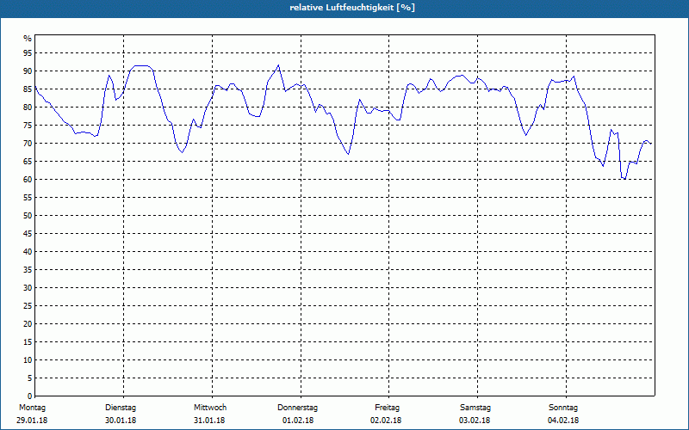The image size is (689, 430).
Task: Click the y-axis value '50'
Action: pos(28,216)
